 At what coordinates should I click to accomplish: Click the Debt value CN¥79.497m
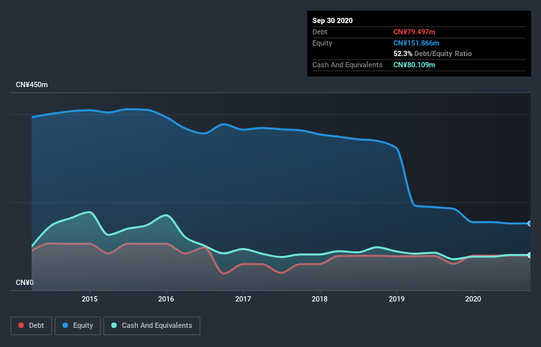pos(414,32)
